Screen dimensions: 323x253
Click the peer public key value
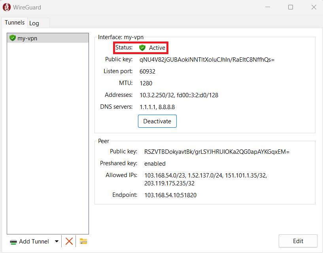[x=217, y=152]
